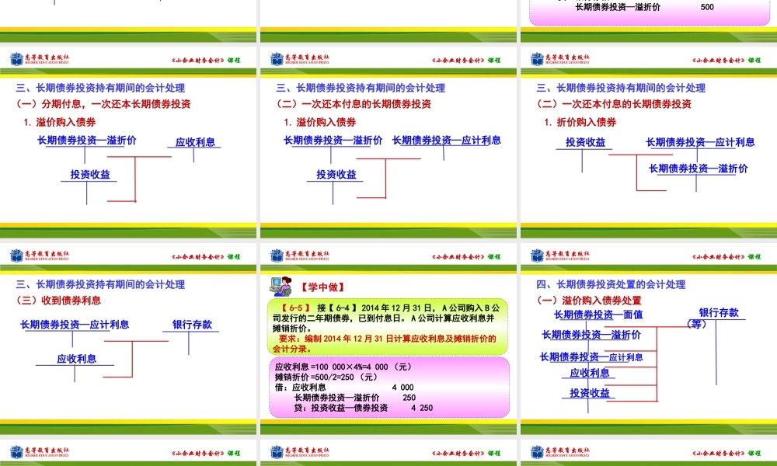Toggle the underlined 应收利息 label on bottom-left slide

point(78,360)
